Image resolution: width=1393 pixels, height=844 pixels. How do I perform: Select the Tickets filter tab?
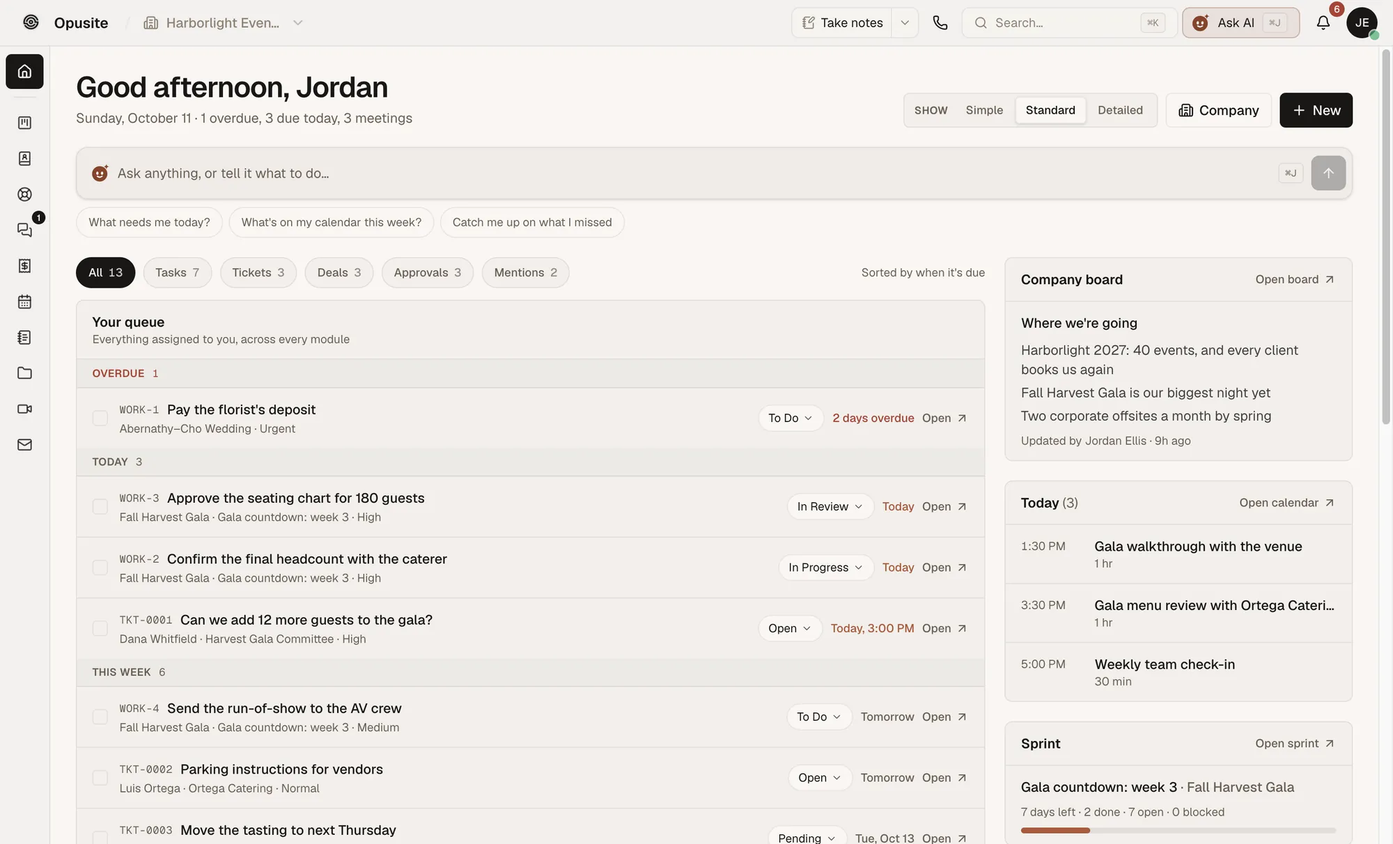click(x=258, y=272)
